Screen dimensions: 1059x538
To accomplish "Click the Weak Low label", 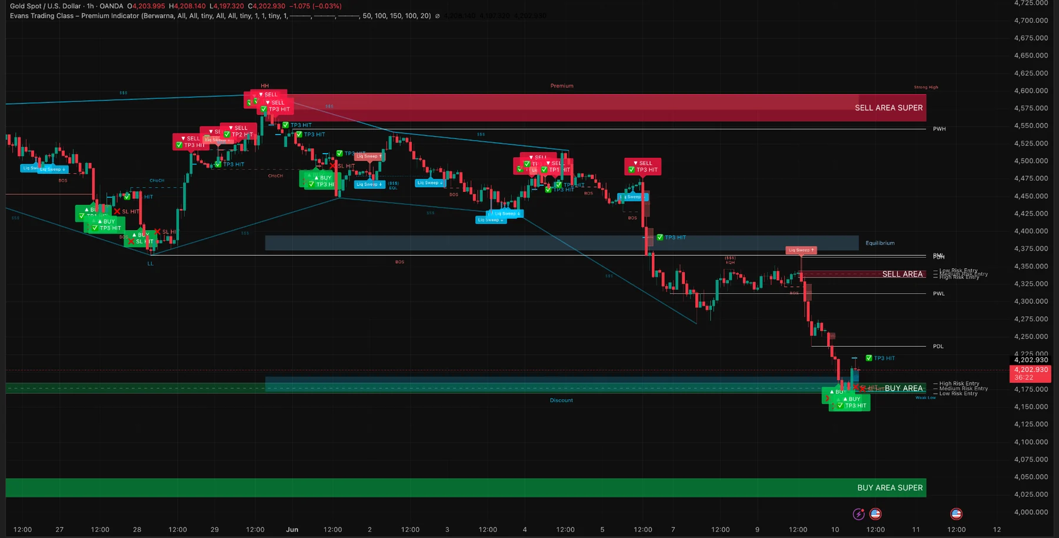I will pyautogui.click(x=925, y=398).
